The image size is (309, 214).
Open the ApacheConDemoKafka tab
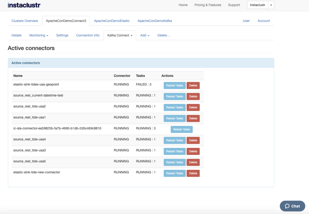(155, 21)
